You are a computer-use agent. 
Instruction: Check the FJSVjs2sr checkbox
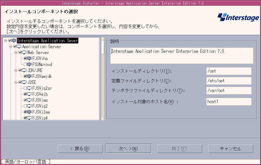pyautogui.click(x=25, y=88)
